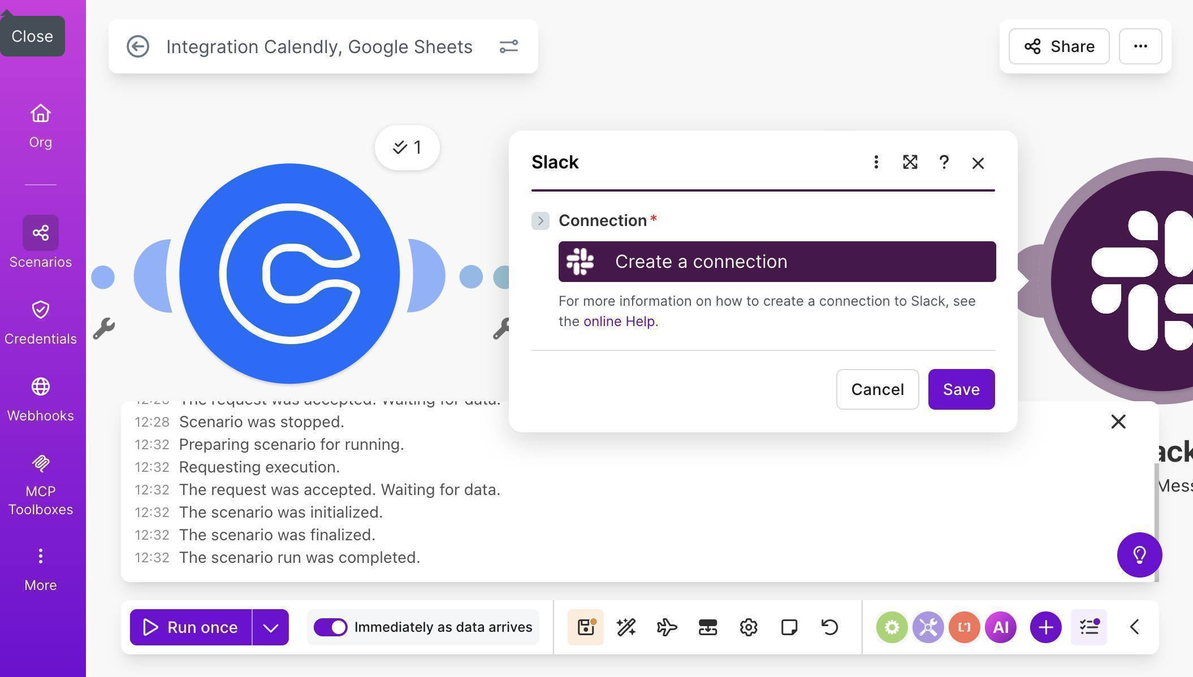The width and height of the screenshot is (1193, 677).
Task: Save the scenario using the floppy disk icon
Action: click(585, 627)
